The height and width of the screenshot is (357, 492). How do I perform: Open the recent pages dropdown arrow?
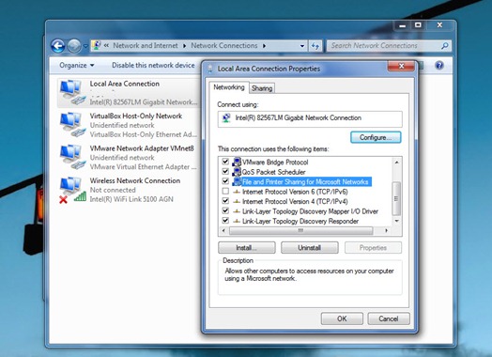[x=85, y=46]
